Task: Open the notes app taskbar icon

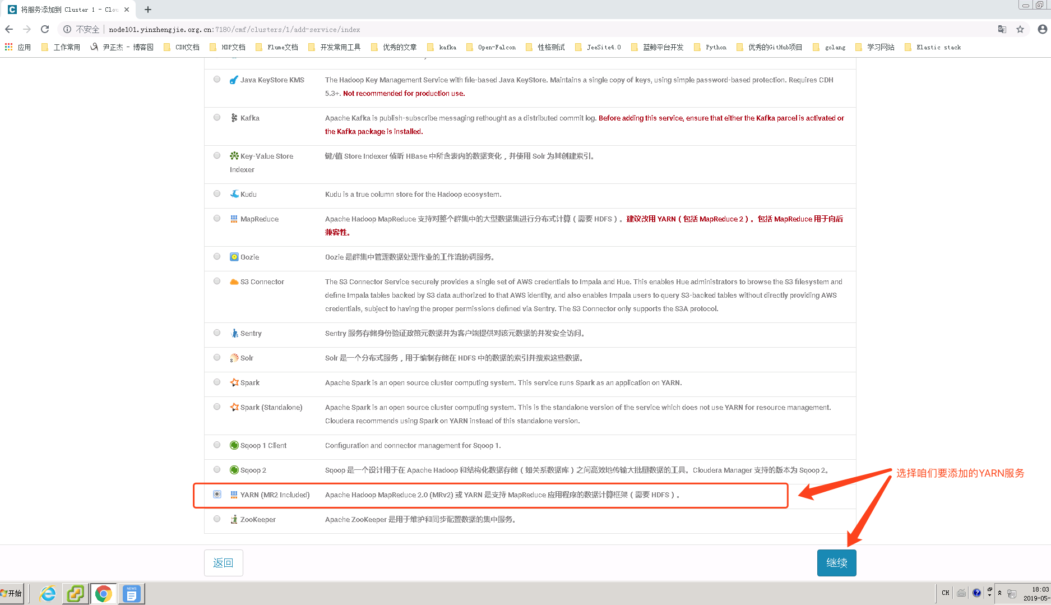Action: point(131,593)
